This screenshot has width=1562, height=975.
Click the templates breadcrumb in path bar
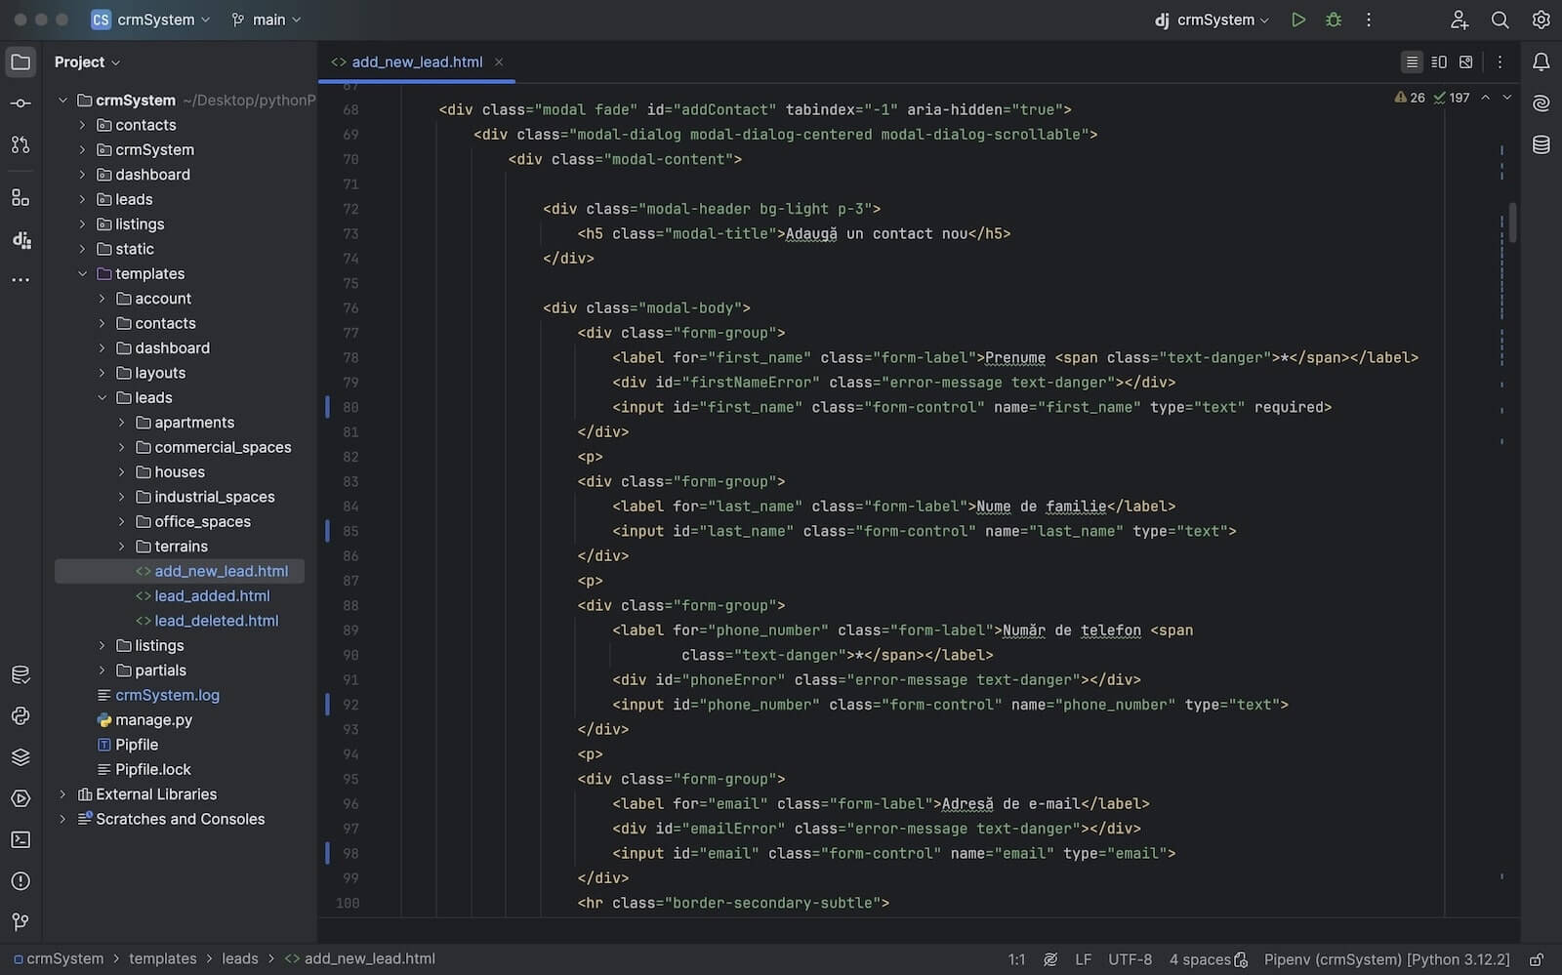click(162, 959)
